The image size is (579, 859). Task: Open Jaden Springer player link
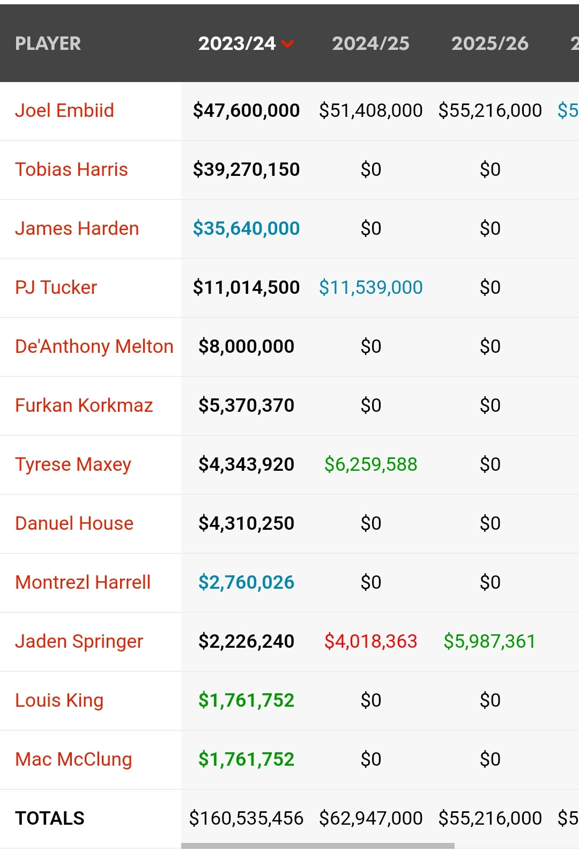(79, 641)
